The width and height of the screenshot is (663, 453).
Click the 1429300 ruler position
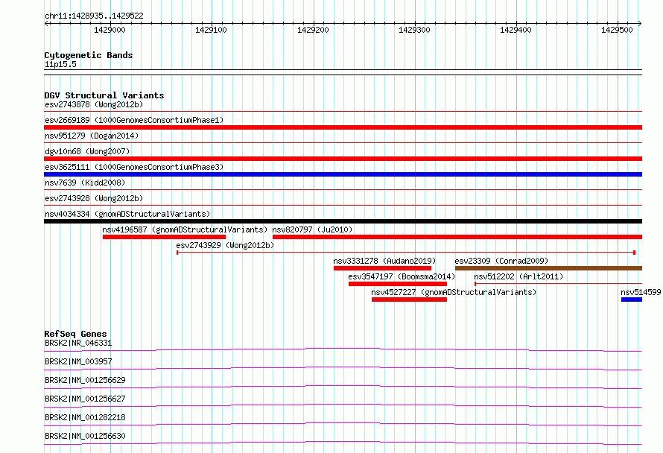tap(414, 30)
